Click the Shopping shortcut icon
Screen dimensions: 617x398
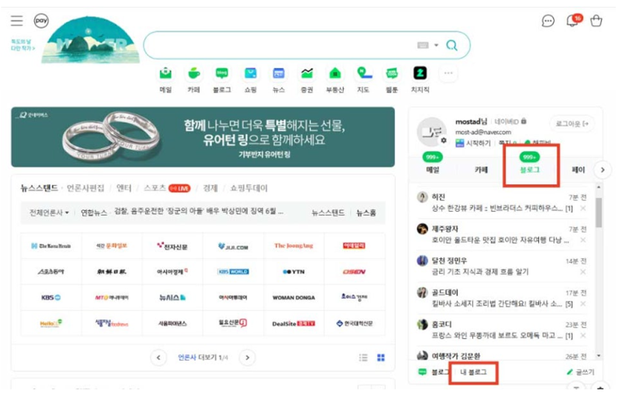click(x=250, y=75)
